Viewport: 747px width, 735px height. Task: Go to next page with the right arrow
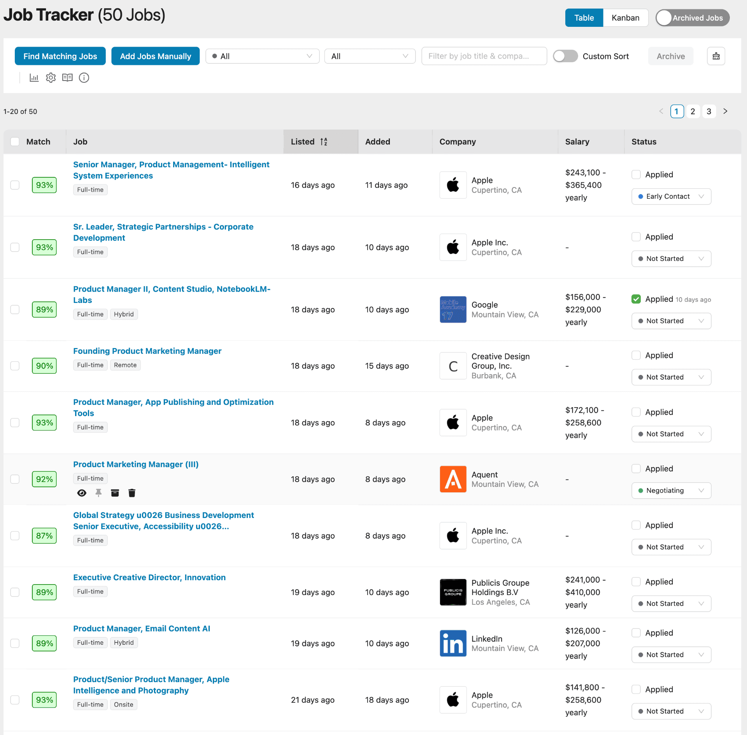(x=725, y=111)
